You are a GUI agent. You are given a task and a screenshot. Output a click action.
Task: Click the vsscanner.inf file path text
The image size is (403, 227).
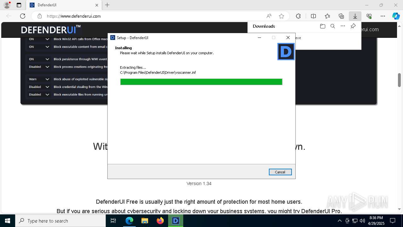[x=158, y=73]
